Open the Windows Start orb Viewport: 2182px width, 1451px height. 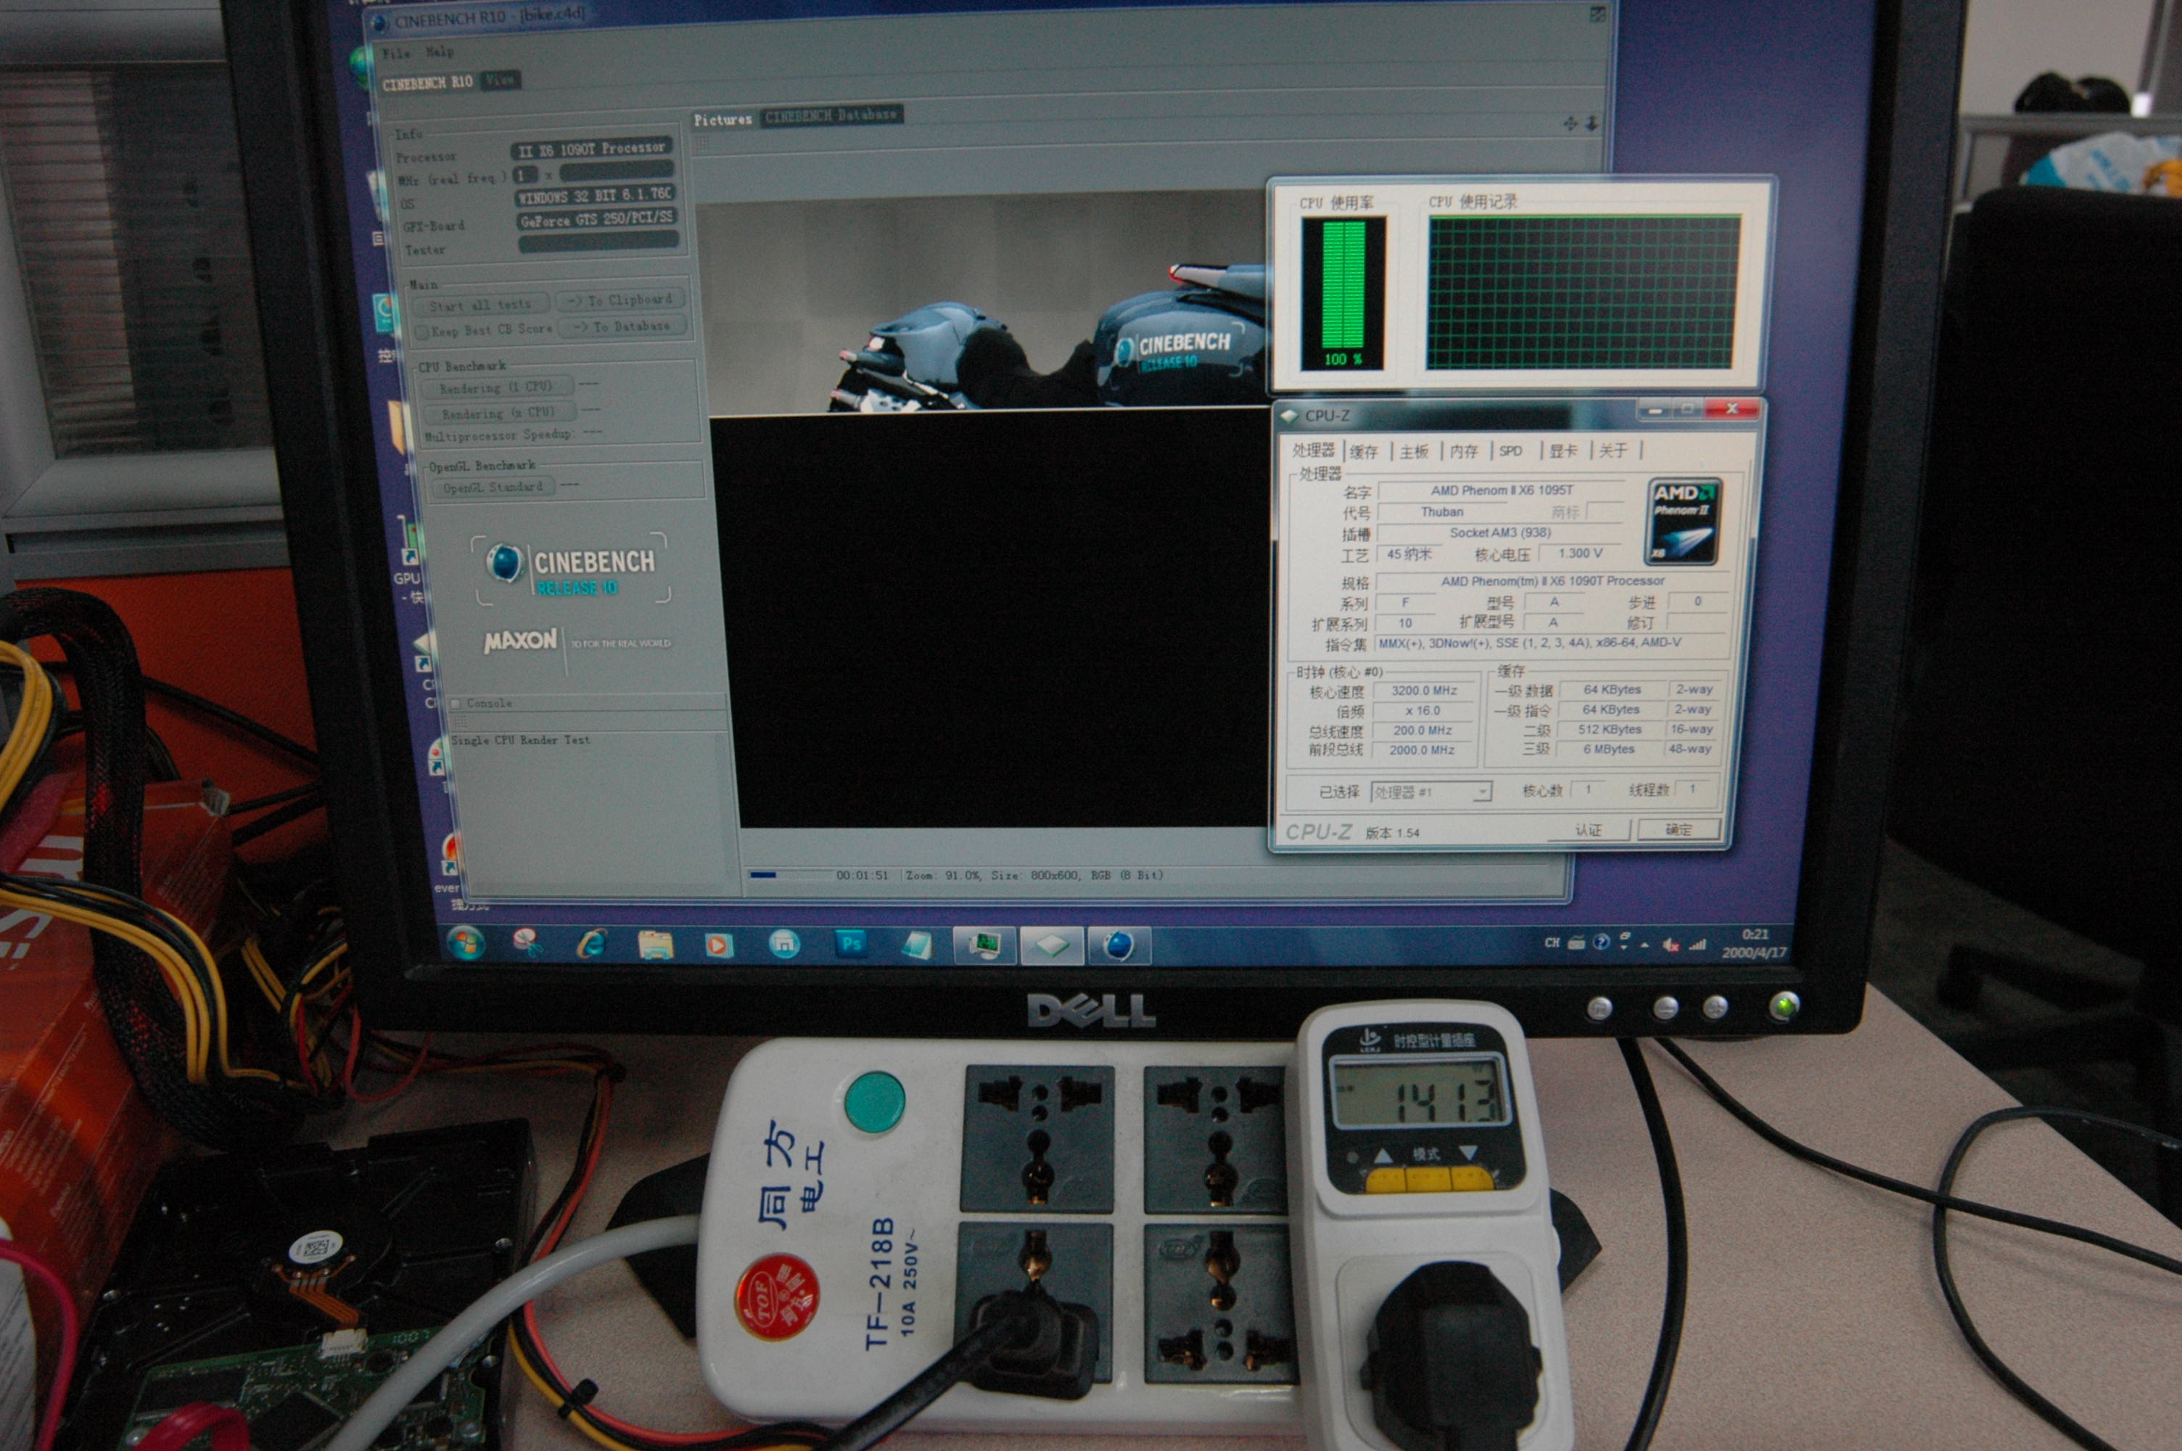465,942
